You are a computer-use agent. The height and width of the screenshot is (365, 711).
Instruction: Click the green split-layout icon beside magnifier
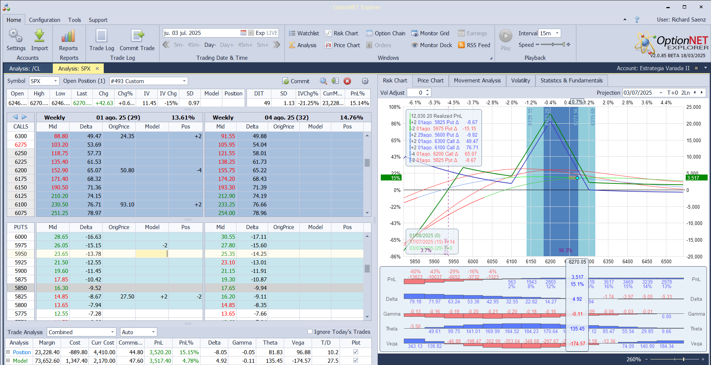[x=335, y=81]
